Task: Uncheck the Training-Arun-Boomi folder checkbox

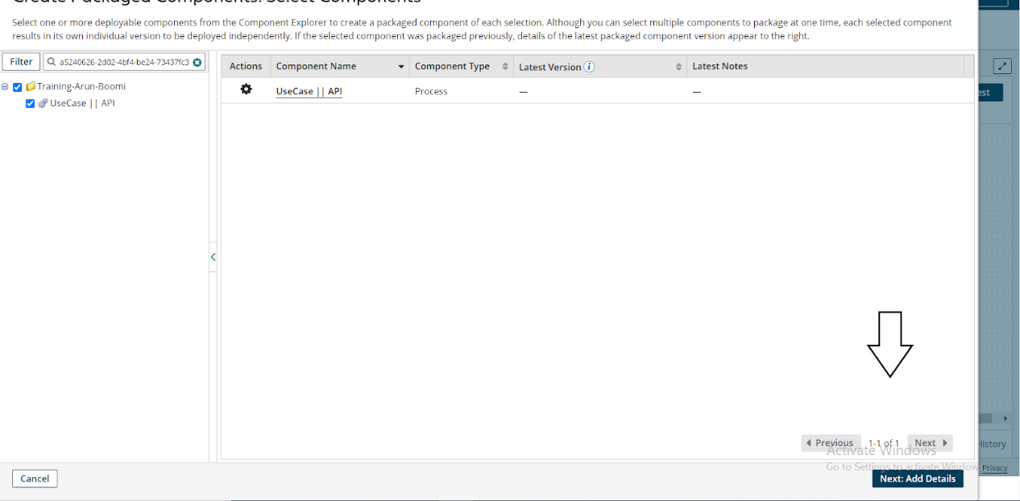Action: coord(18,87)
